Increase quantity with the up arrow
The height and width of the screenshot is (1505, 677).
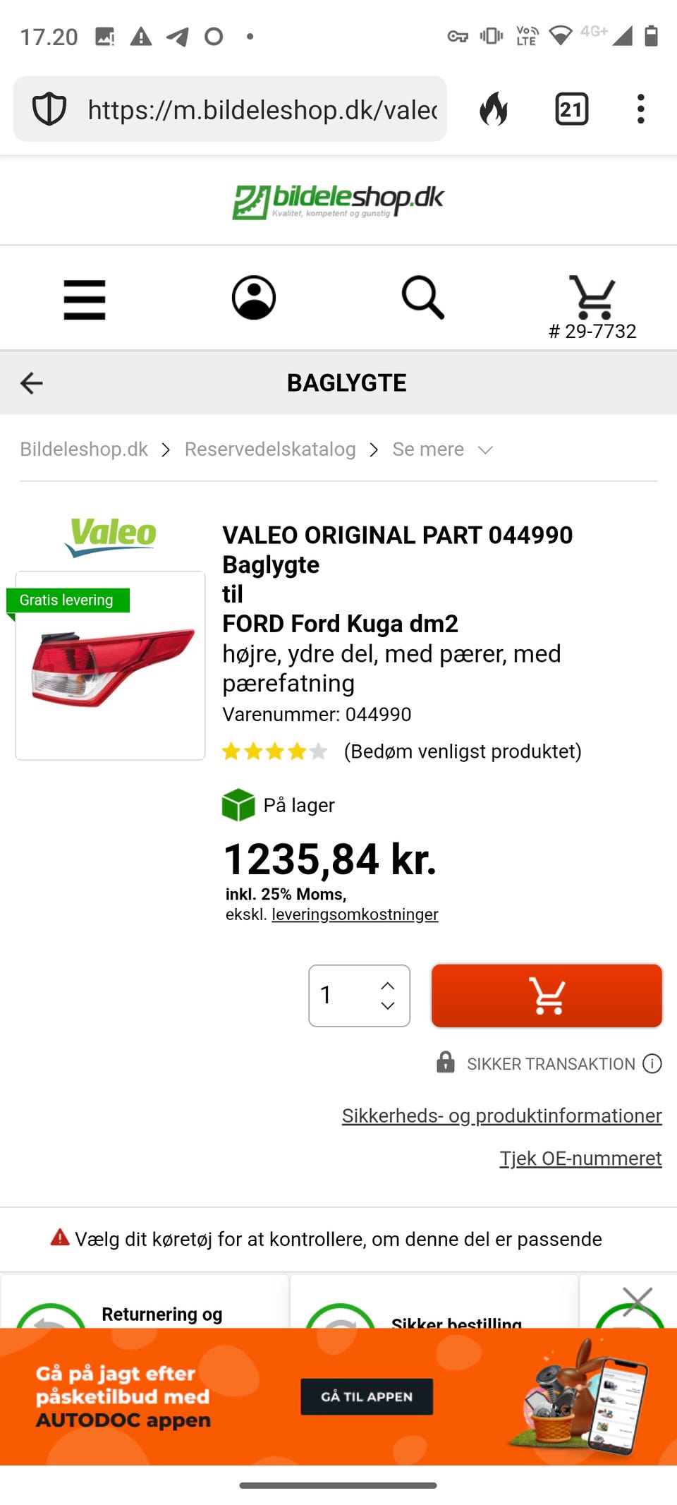387,986
